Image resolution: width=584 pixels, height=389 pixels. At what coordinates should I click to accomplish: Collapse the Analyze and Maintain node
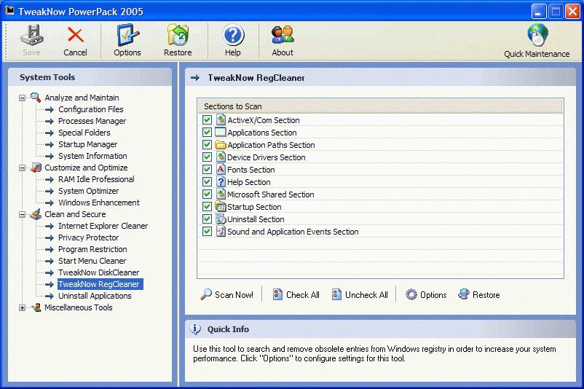click(23, 98)
